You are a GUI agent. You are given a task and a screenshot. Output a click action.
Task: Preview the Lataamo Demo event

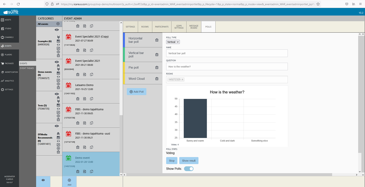(85, 99)
